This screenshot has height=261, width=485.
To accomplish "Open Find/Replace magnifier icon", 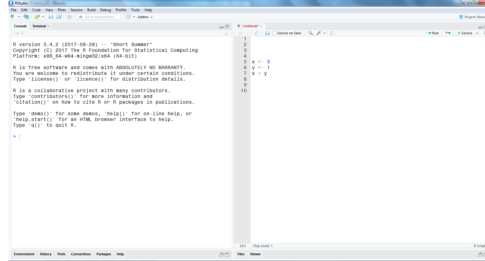I will point(311,33).
